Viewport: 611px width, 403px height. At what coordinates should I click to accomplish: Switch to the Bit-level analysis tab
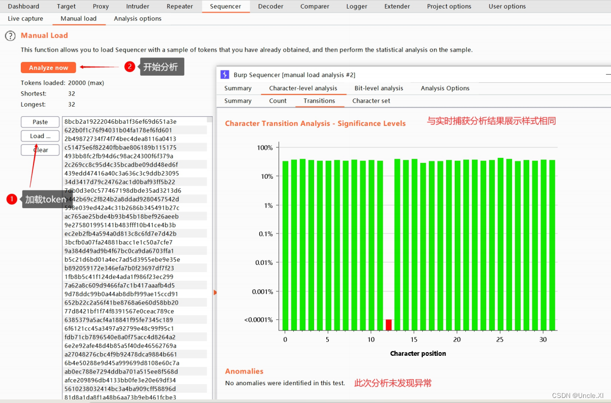[379, 88]
